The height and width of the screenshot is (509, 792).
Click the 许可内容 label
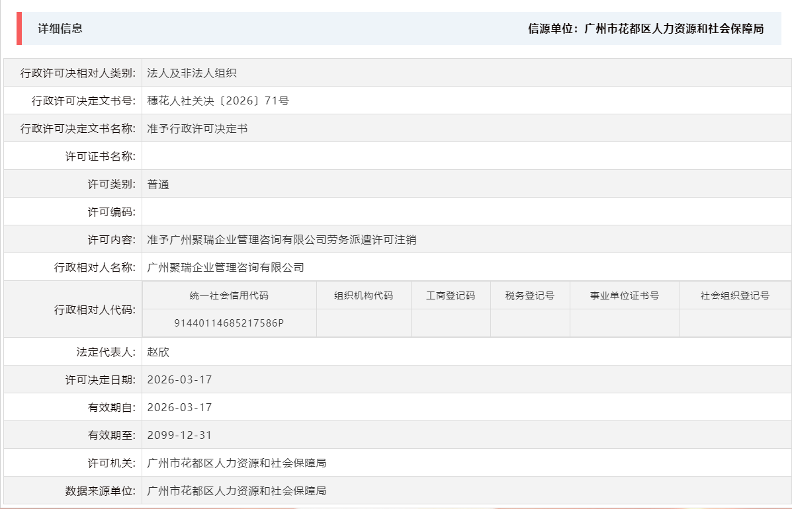[112, 239]
